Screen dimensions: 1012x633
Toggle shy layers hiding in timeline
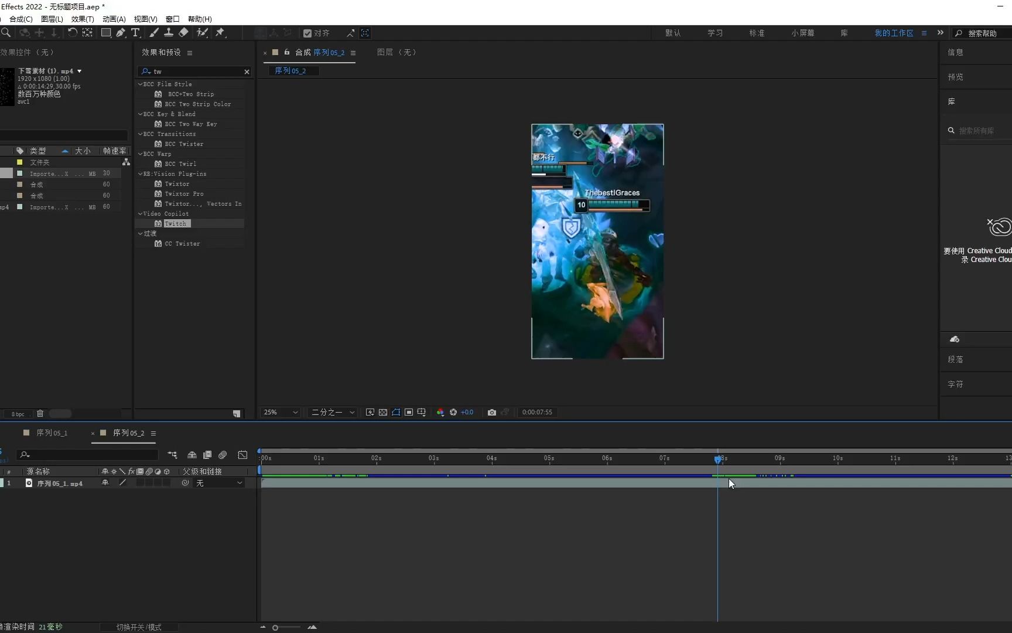pos(192,455)
